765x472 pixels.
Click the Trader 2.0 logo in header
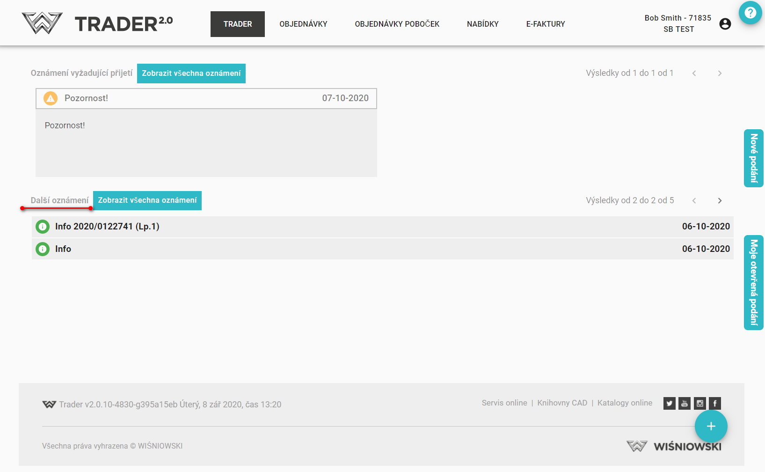[x=97, y=23]
